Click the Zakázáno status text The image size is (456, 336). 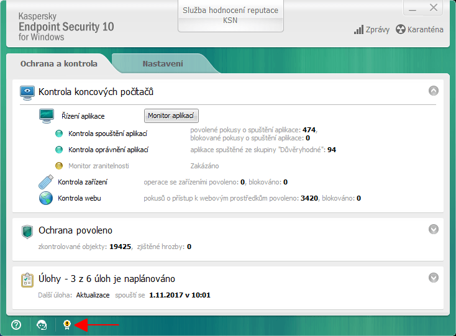coord(204,166)
